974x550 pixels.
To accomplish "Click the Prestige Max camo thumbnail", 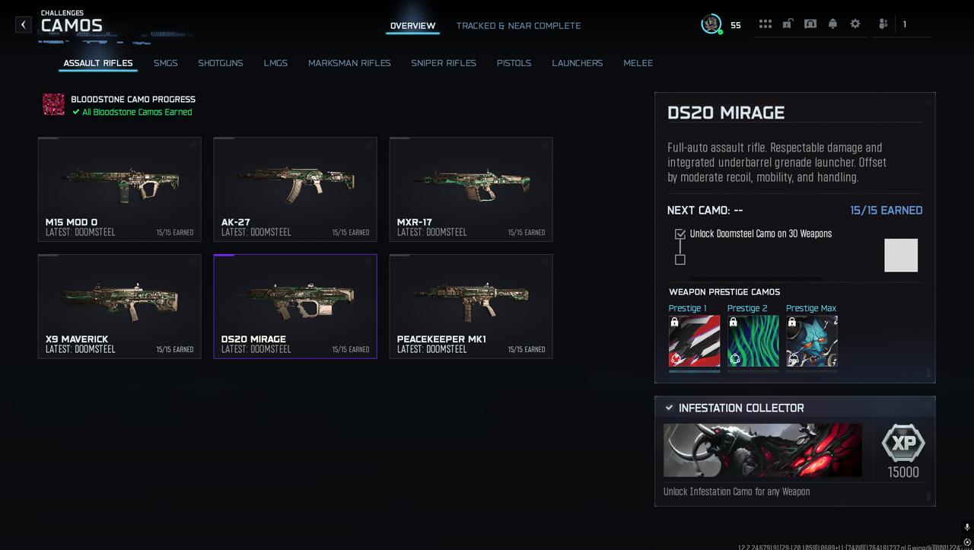I will (x=811, y=342).
